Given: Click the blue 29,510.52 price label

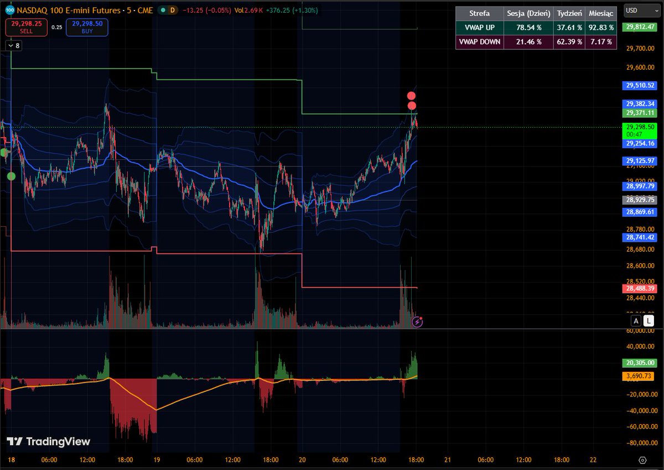Looking at the screenshot, I should pyautogui.click(x=639, y=85).
